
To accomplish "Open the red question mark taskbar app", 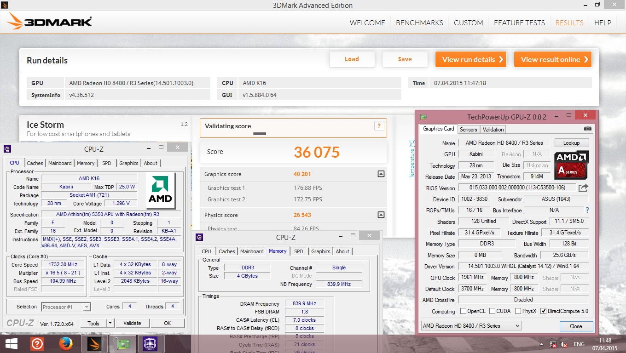I will pyautogui.click(x=37, y=344).
